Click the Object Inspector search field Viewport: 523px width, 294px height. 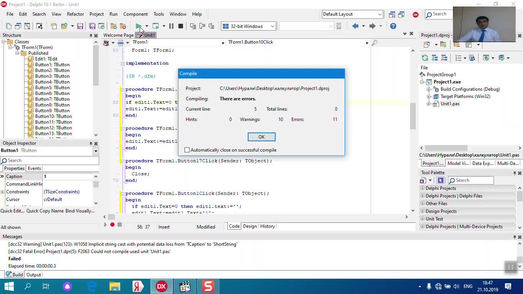[x=50, y=160]
